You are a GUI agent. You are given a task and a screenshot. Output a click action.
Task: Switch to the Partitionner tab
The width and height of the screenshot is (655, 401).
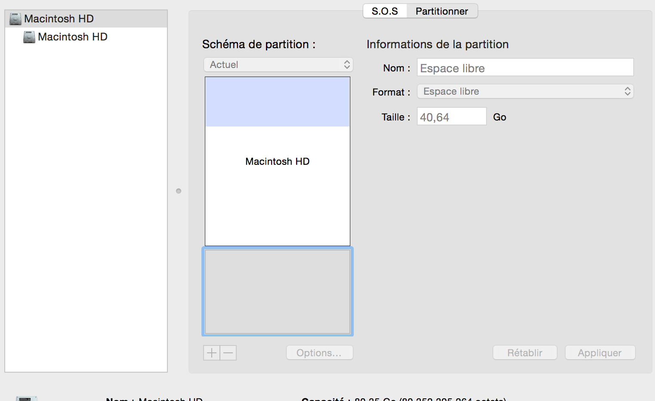(442, 11)
